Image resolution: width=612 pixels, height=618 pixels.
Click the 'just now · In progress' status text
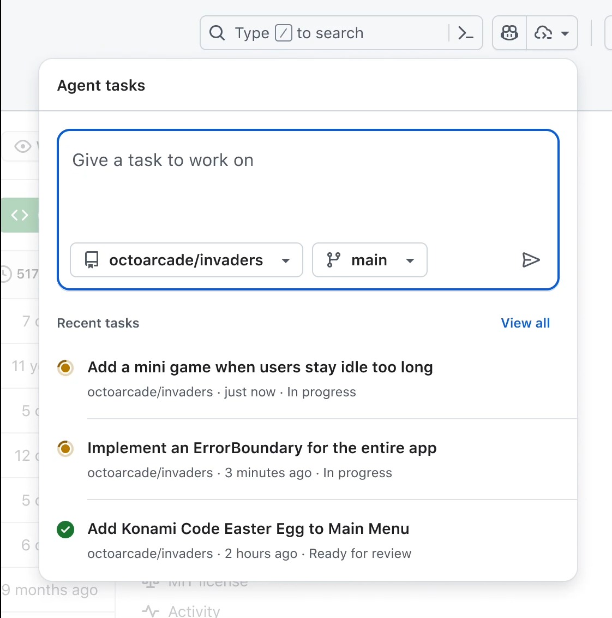(290, 392)
